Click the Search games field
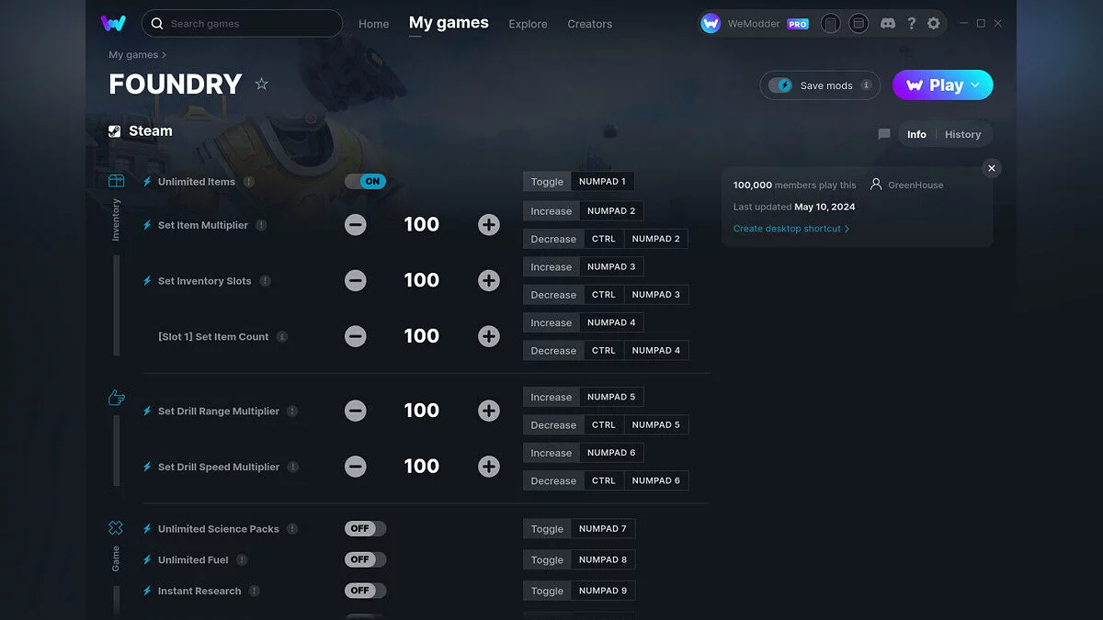The height and width of the screenshot is (620, 1103). coord(242,23)
